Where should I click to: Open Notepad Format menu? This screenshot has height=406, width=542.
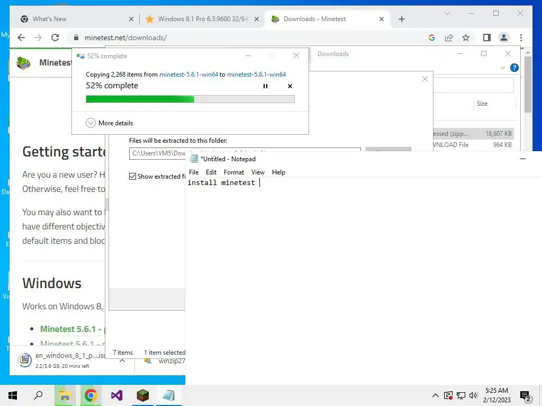pos(233,172)
